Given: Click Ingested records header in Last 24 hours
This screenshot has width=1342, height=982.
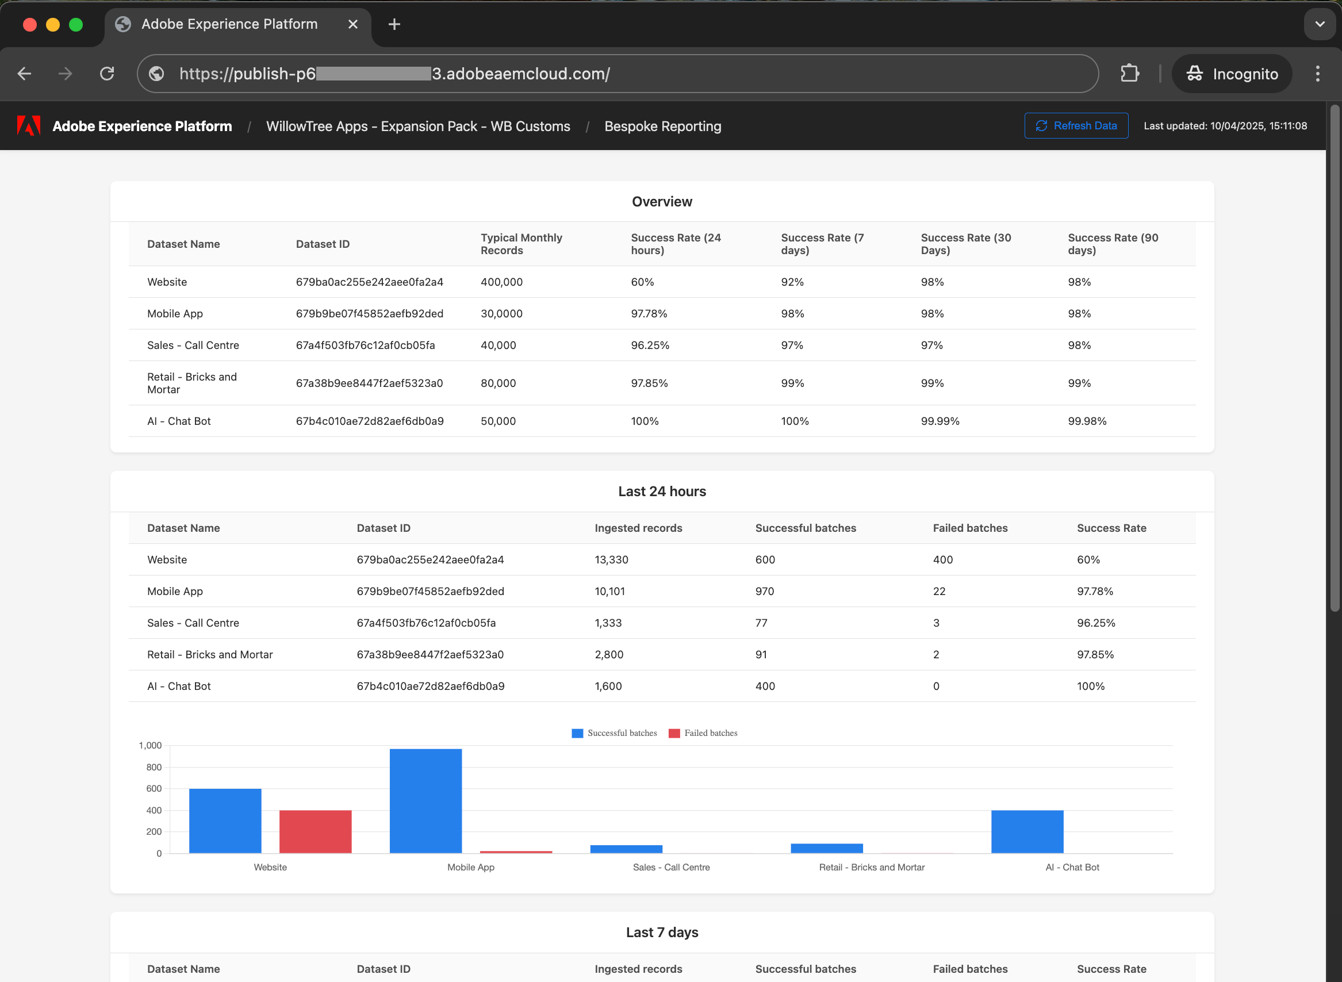Looking at the screenshot, I should (x=638, y=528).
